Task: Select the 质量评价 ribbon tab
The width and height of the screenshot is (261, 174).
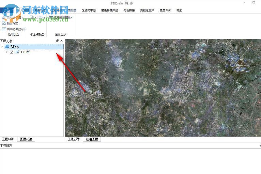Action: point(165,10)
